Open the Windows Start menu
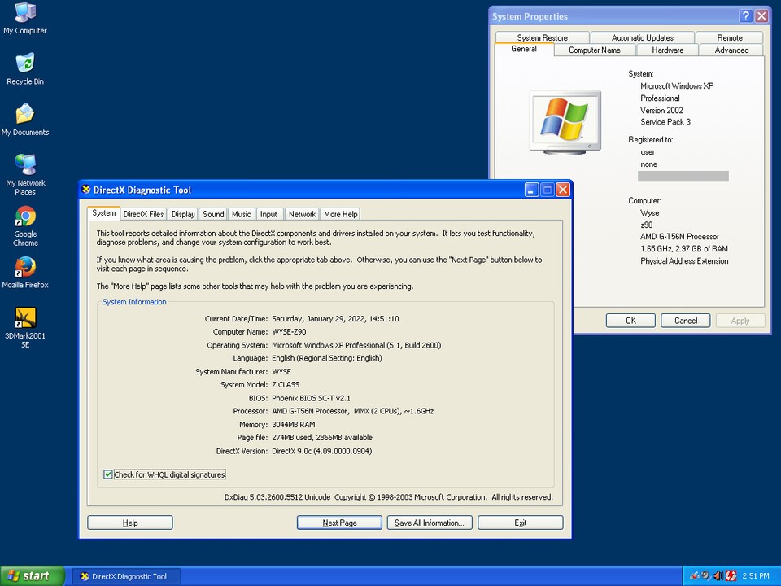 click(x=33, y=576)
